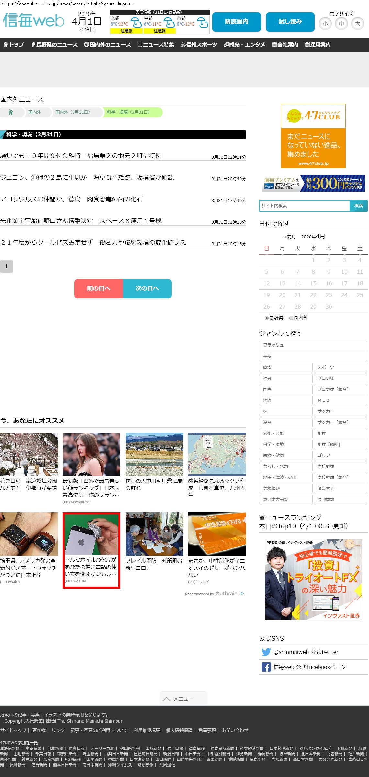Set font size to small (小)

[x=325, y=24]
